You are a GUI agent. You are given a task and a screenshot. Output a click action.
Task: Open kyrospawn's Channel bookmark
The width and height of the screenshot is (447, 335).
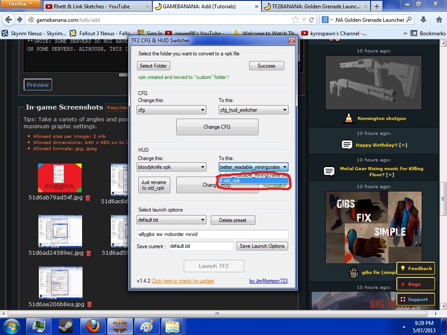click(x=334, y=33)
